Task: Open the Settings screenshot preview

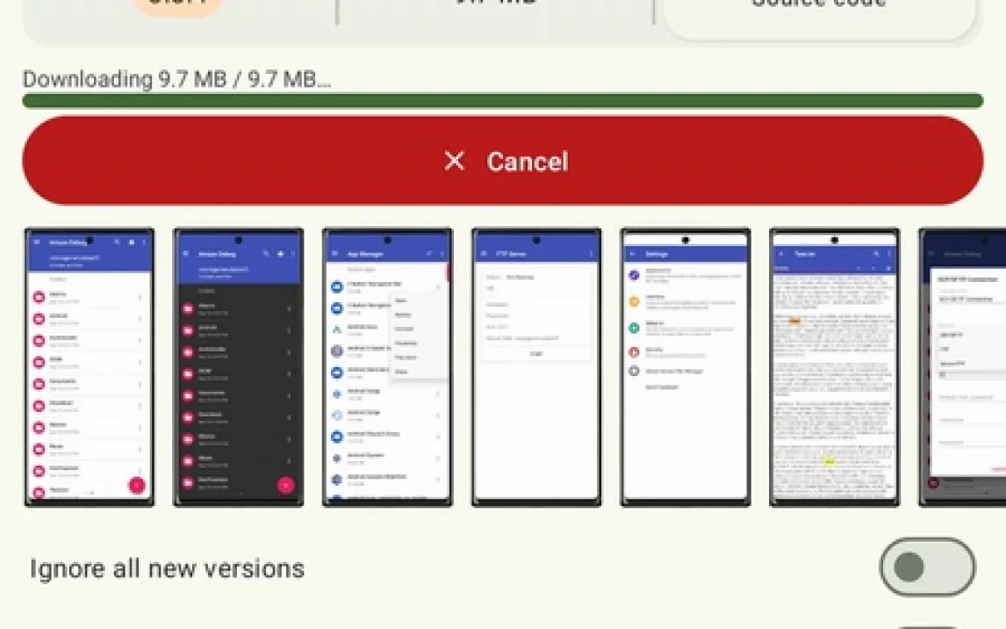Action: 686,367
